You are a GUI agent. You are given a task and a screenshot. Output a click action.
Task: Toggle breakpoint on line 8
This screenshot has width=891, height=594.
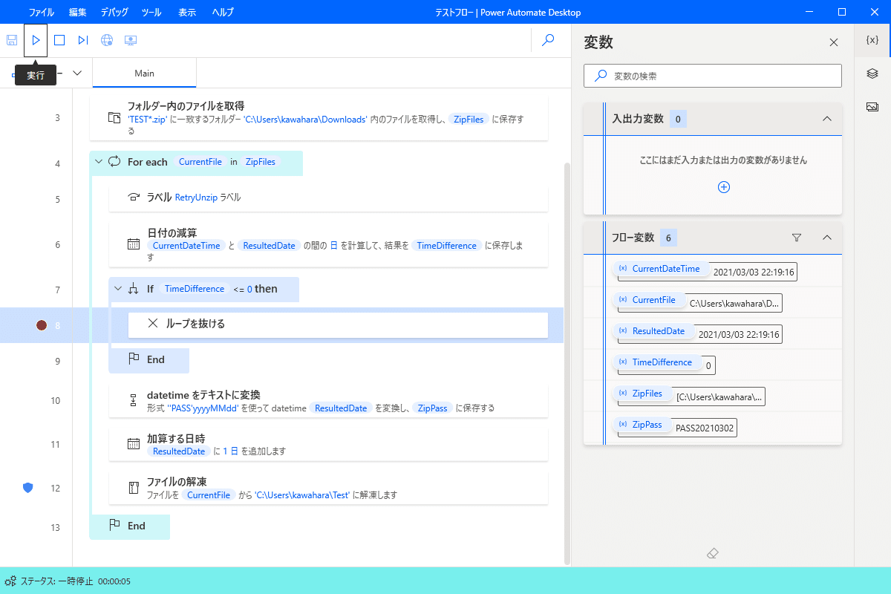coord(42,324)
